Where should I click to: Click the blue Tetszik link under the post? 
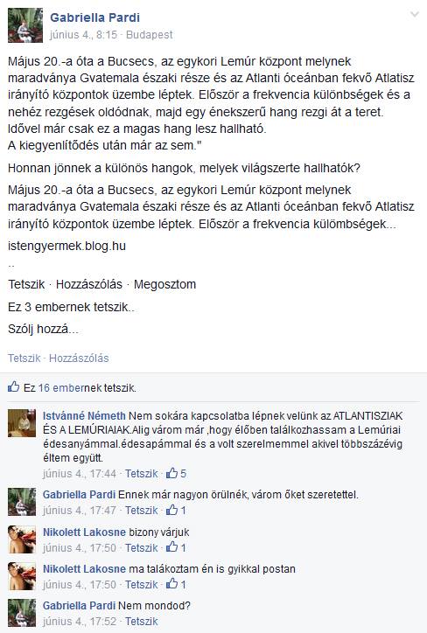[x=24, y=358]
